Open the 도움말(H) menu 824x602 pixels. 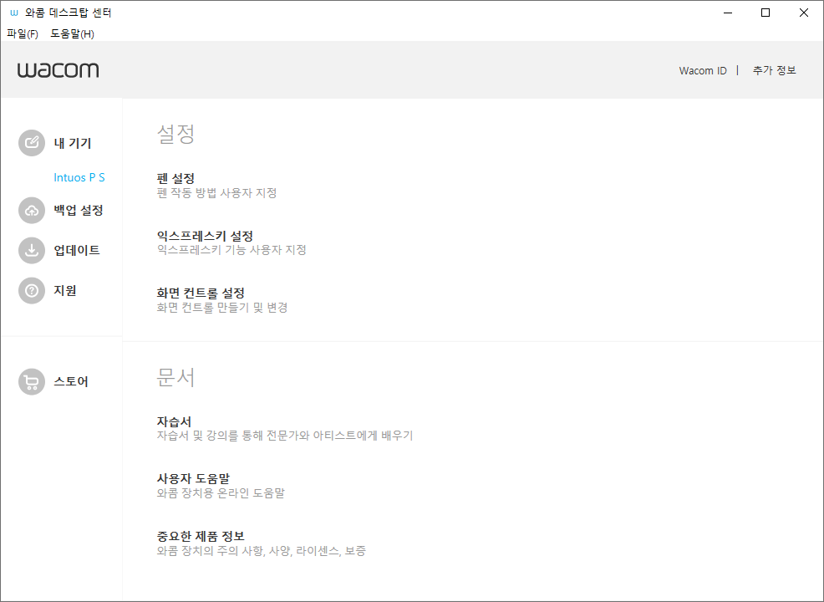(72, 33)
